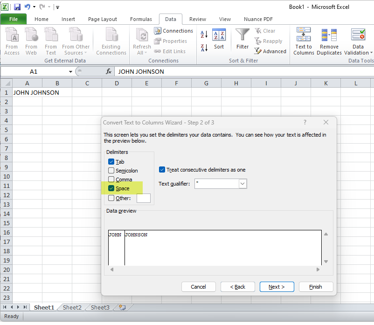Open the Sheet2 worksheet tab
Screen dimensions: 374x325
coord(72,308)
